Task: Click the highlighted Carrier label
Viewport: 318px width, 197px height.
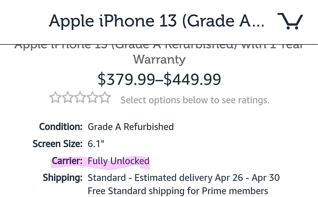Action: tap(67, 161)
